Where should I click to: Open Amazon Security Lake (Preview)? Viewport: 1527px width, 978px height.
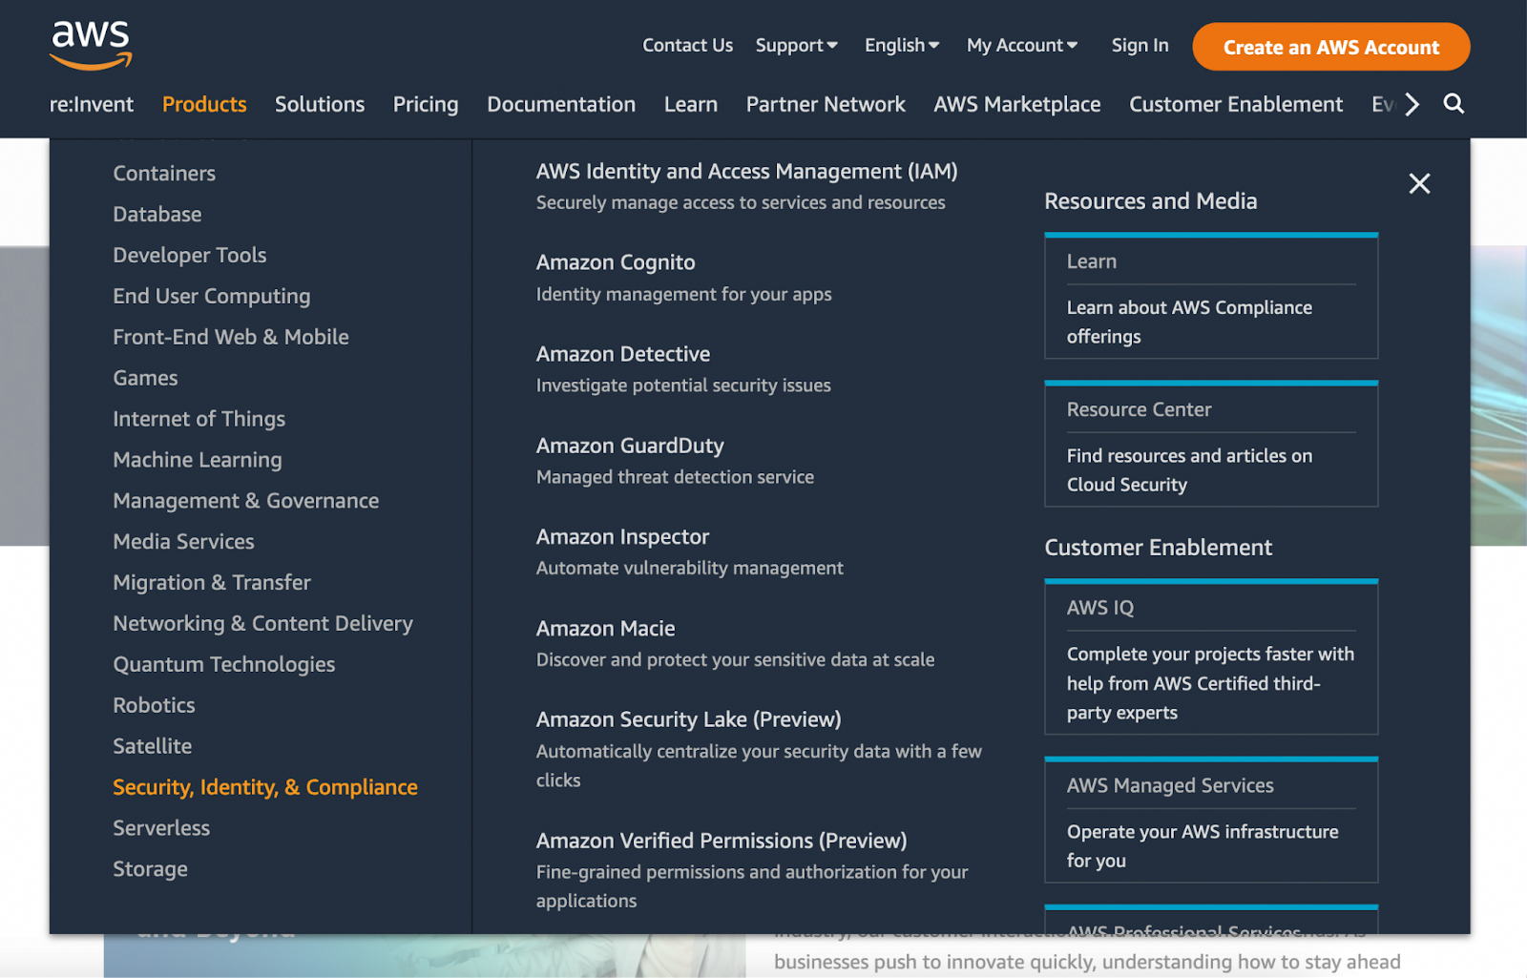click(689, 719)
